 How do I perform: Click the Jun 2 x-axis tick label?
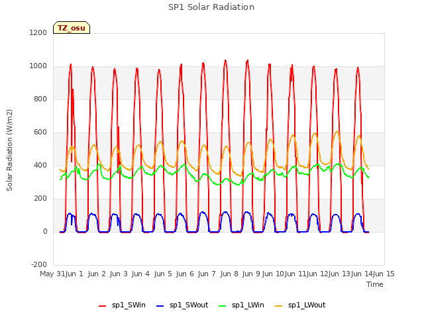tap(97, 274)
